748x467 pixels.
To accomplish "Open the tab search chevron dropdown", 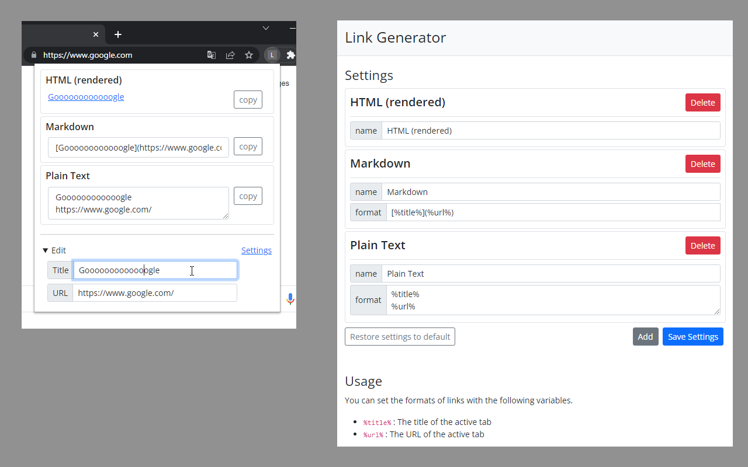I will (x=266, y=27).
